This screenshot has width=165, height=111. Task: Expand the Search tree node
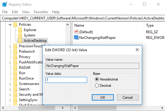click(10, 89)
